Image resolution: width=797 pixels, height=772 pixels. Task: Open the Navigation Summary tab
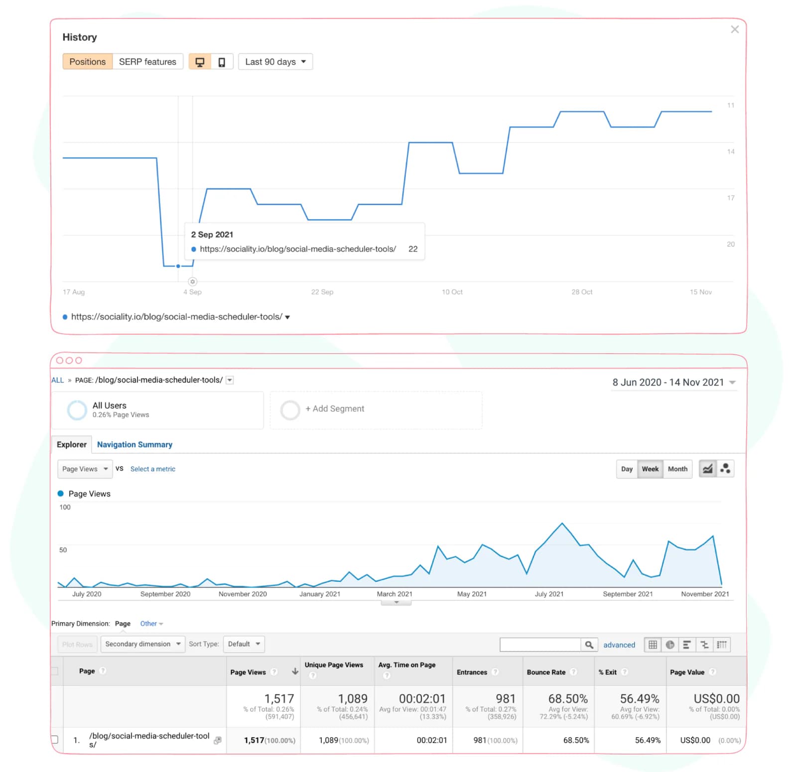[x=134, y=444]
